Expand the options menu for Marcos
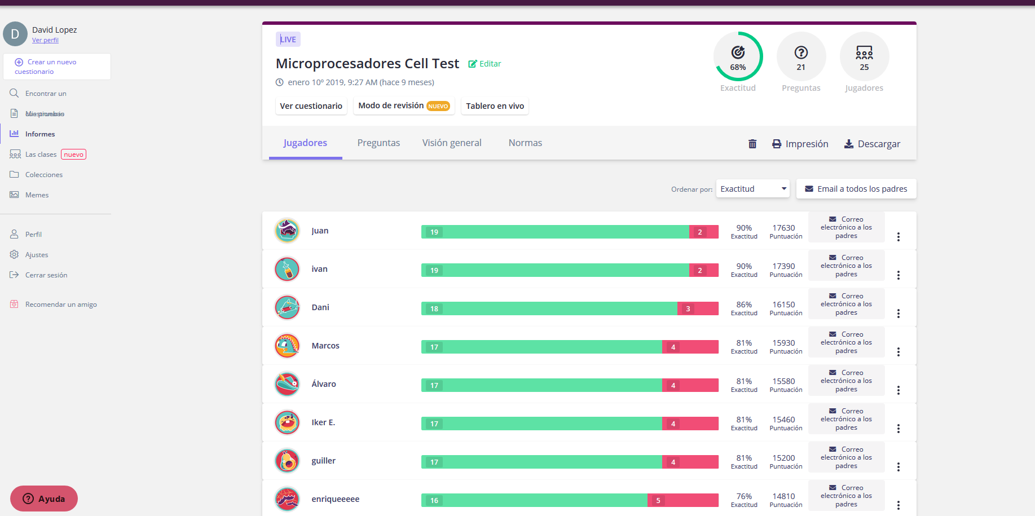Viewport: 1035px width, 516px height. (x=898, y=352)
